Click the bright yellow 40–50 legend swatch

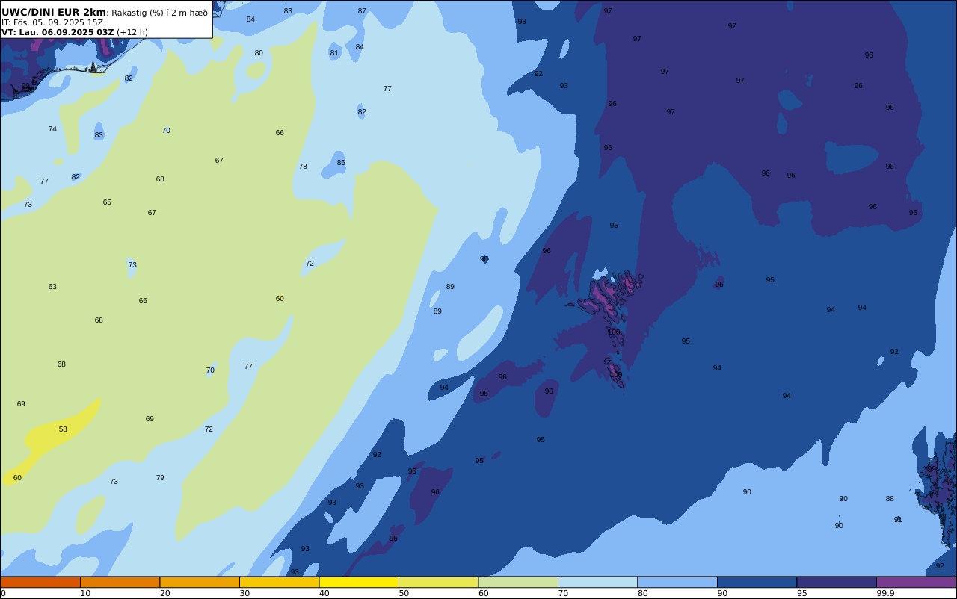tap(359, 582)
